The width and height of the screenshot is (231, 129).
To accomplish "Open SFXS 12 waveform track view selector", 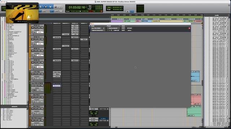I will pyautogui.click(x=37, y=30).
